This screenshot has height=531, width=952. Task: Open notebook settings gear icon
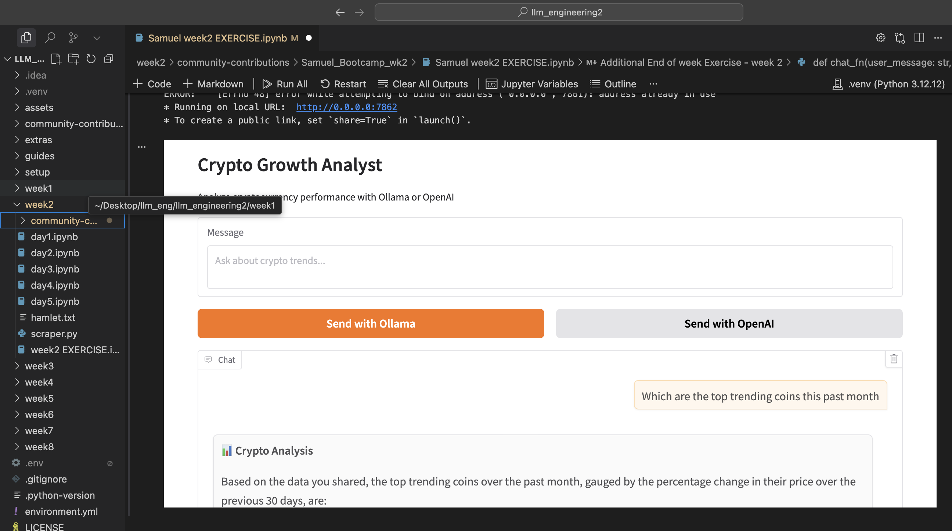click(880, 38)
